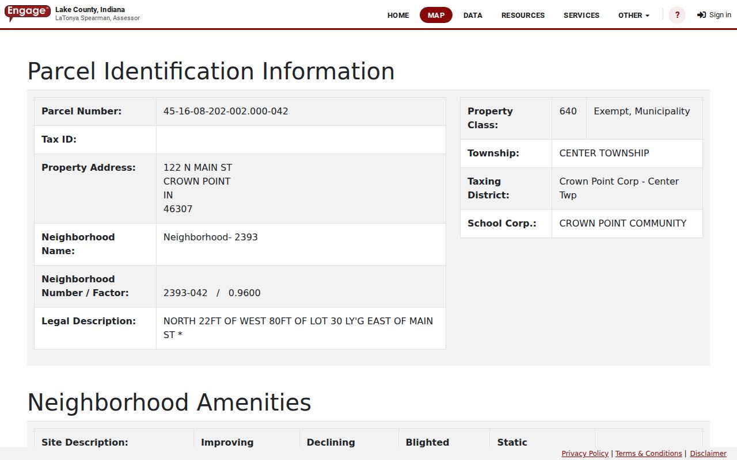Image resolution: width=737 pixels, height=460 pixels.
Task: Click the LaTonya Spearman, Assessor subtitle
Action: (97, 18)
